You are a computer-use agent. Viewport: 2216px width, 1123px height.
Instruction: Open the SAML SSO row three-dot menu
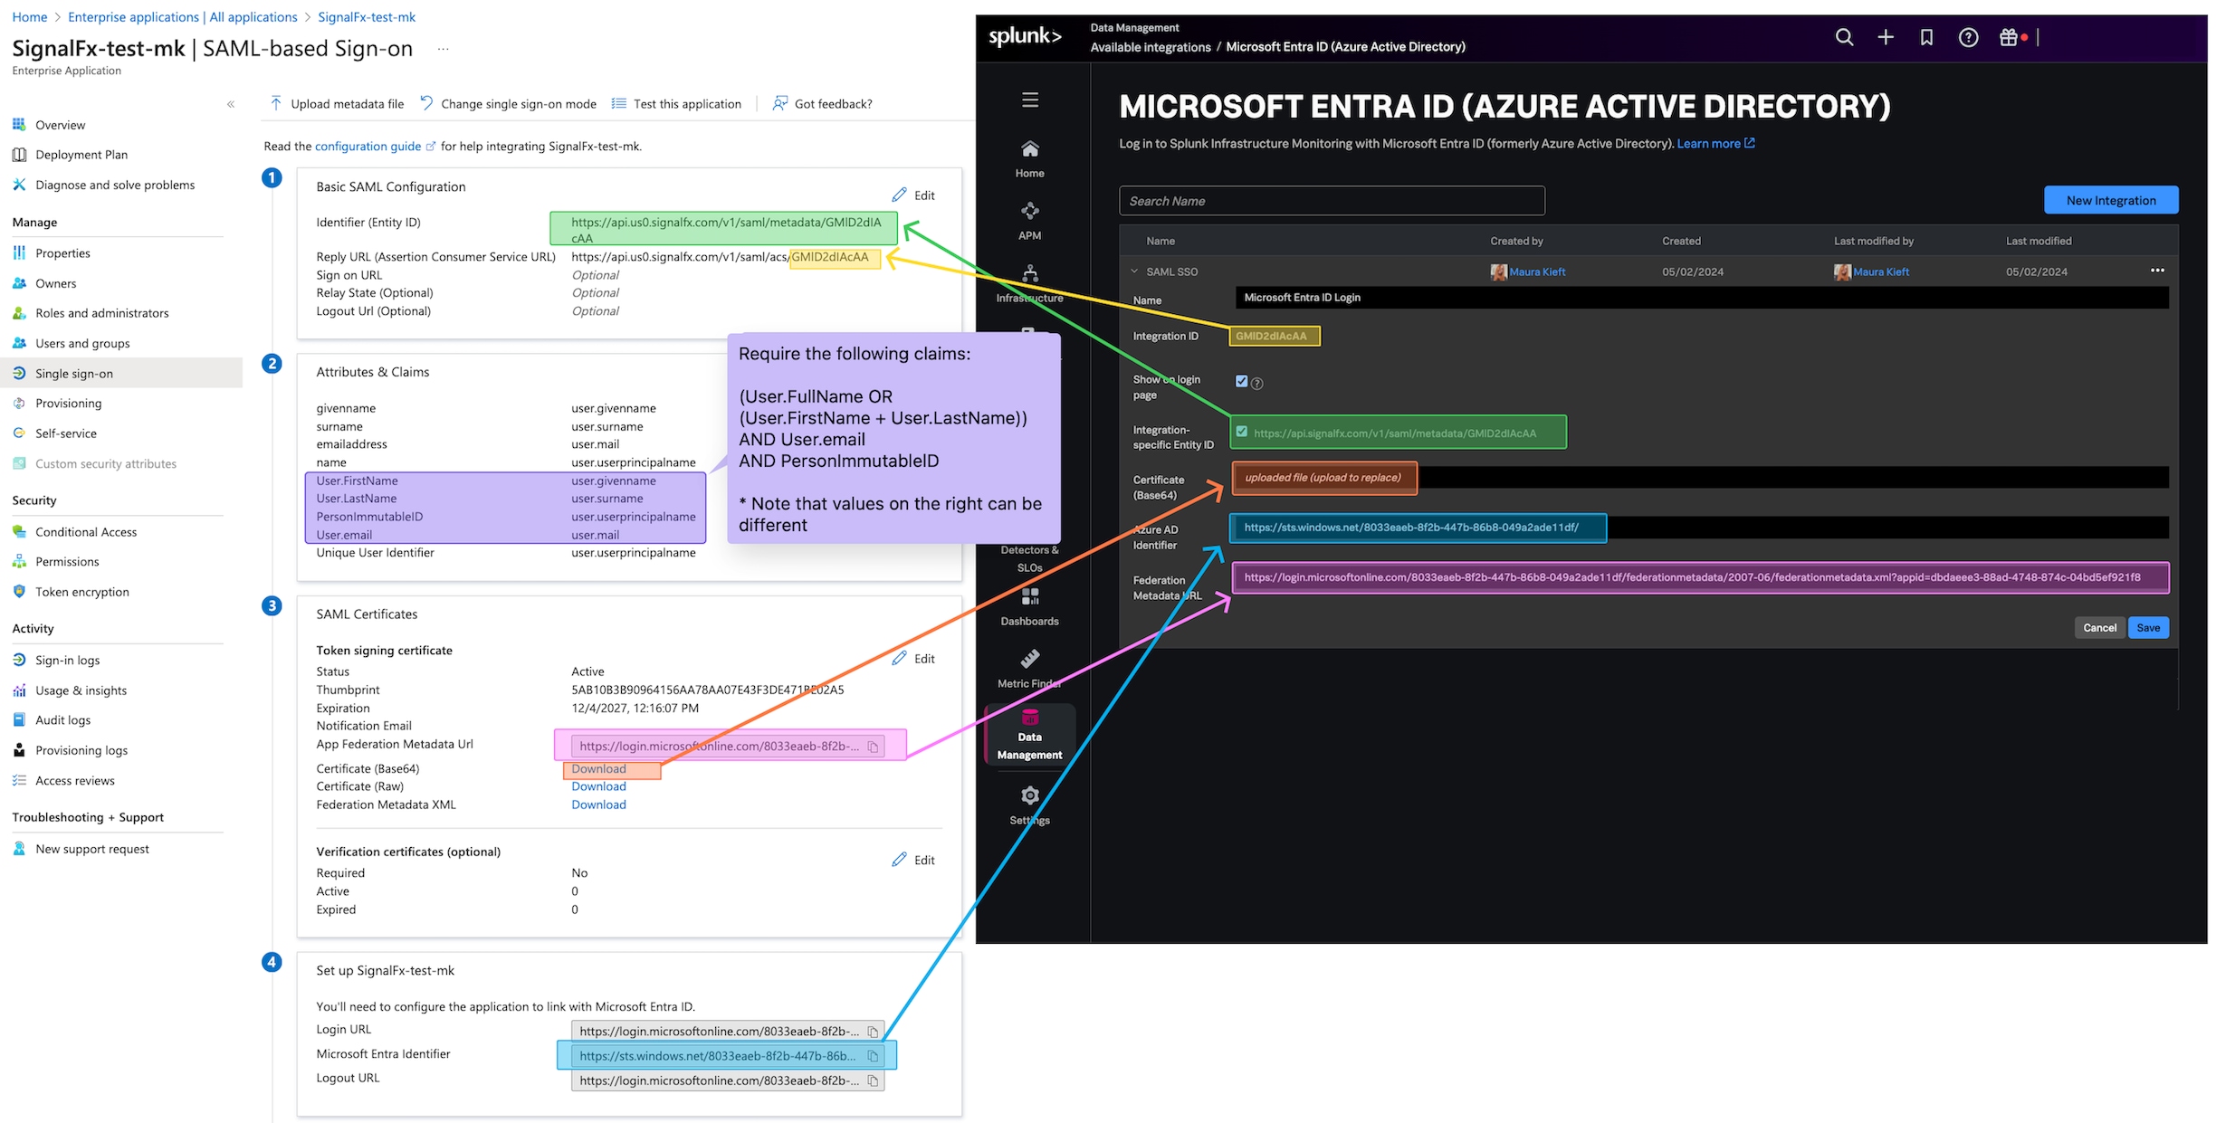click(x=2157, y=271)
